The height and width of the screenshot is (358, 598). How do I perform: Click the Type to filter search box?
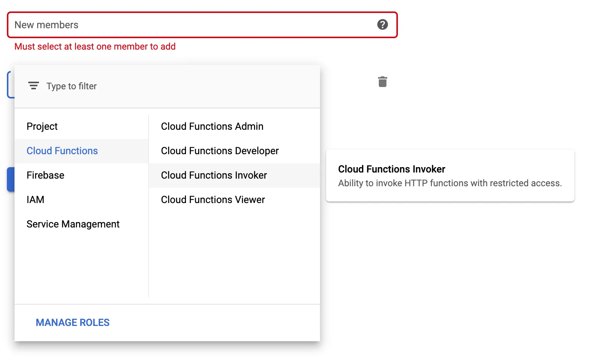pyautogui.click(x=172, y=86)
